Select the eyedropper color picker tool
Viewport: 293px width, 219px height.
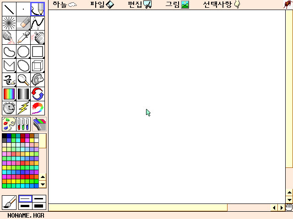click(23, 37)
